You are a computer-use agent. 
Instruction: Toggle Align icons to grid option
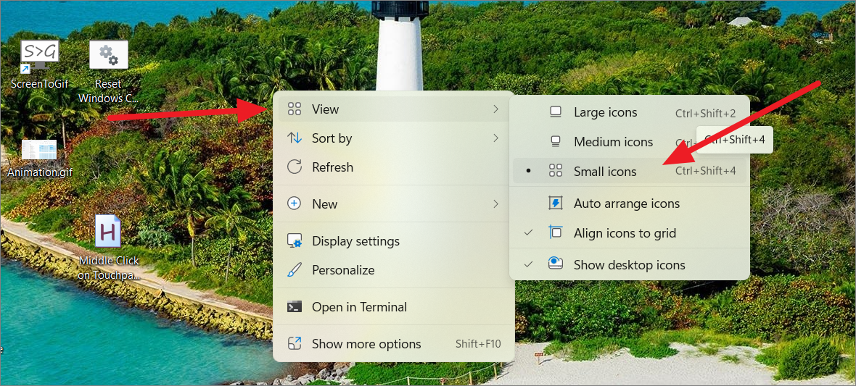click(630, 232)
